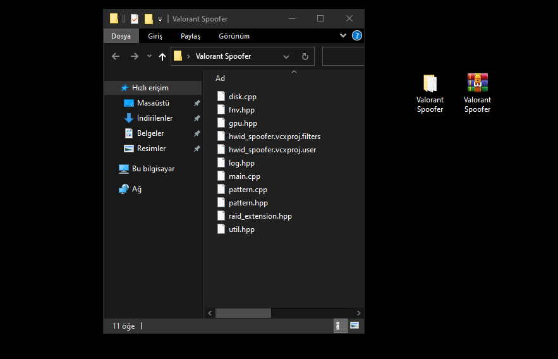Image resolution: width=558 pixels, height=359 pixels.
Task: Open Customize Quick Access Toolbar dropdown
Action: (x=160, y=20)
